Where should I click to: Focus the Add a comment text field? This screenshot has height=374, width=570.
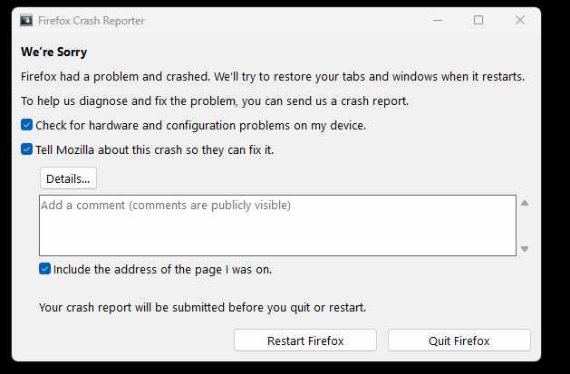[277, 225]
